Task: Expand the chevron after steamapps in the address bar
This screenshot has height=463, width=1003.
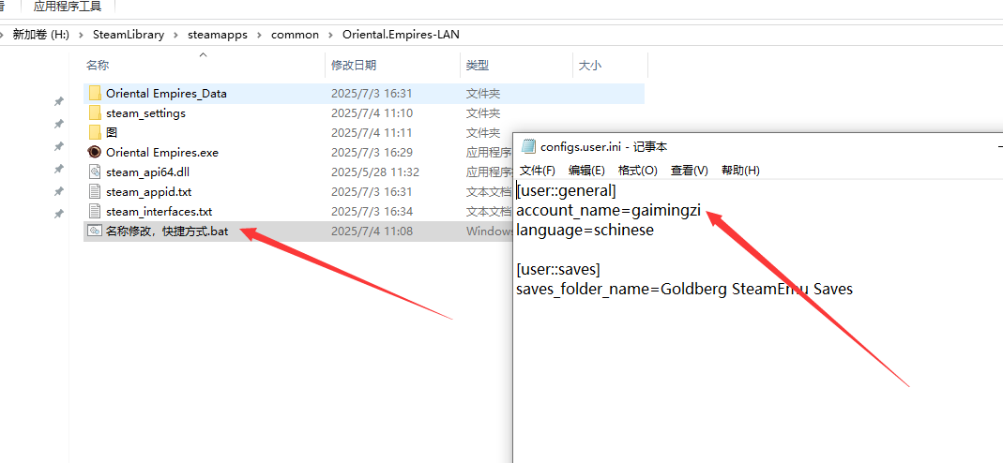Action: [262, 35]
